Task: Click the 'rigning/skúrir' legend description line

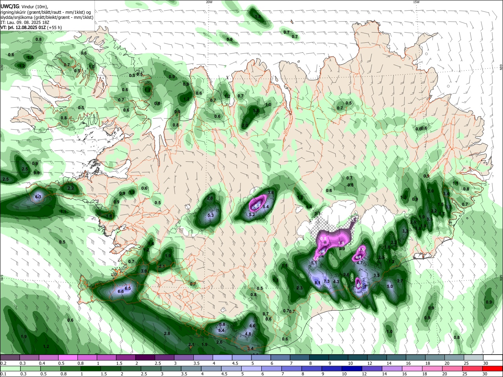Action: [46, 12]
